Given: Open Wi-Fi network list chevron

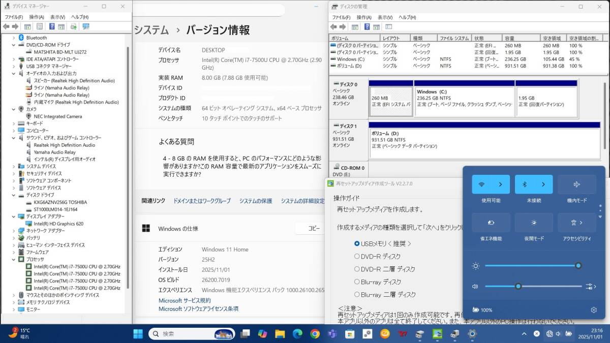Looking at the screenshot, I should 500,184.
